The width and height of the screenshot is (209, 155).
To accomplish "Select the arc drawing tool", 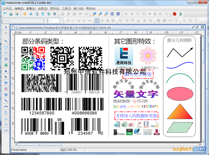I will pos(6,107).
